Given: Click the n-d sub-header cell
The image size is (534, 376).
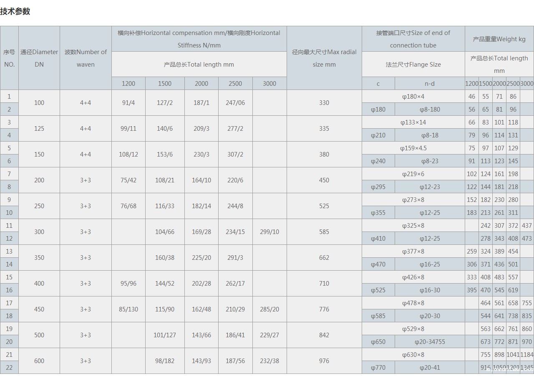Looking at the screenshot, I should pos(429,84).
